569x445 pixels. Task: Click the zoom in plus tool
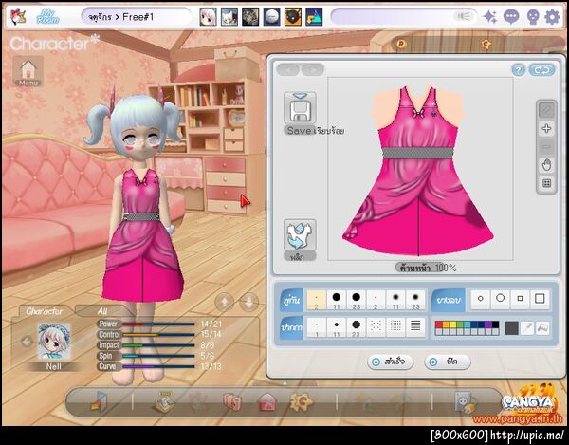(x=546, y=128)
